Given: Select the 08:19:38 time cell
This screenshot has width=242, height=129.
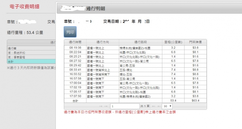Looking at the screenshot, I should pyautogui.click(x=75, y=47).
